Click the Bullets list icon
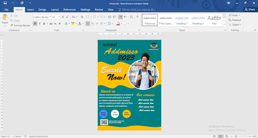The height and width of the screenshot is (138, 258). pos(88,17)
